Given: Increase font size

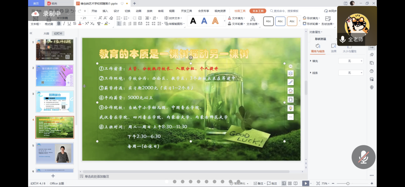Looking at the screenshot, I should tap(100, 18).
